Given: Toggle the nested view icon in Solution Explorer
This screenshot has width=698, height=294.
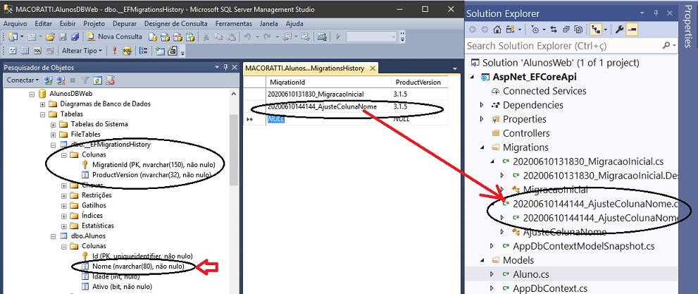Looking at the screenshot, I should click(596, 30).
